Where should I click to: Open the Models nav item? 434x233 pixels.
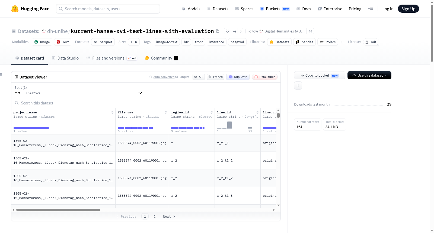(x=191, y=9)
